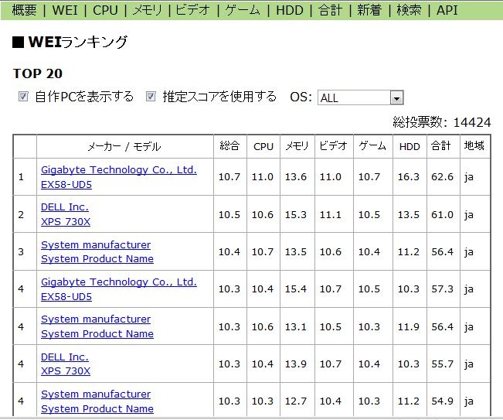The width and height of the screenshot is (503, 420).
Task: Click DELL Inc. link in row with total 55.7
Action: (65, 357)
